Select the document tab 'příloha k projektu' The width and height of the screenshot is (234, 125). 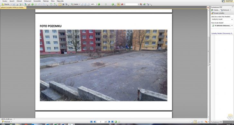pos(13,7)
